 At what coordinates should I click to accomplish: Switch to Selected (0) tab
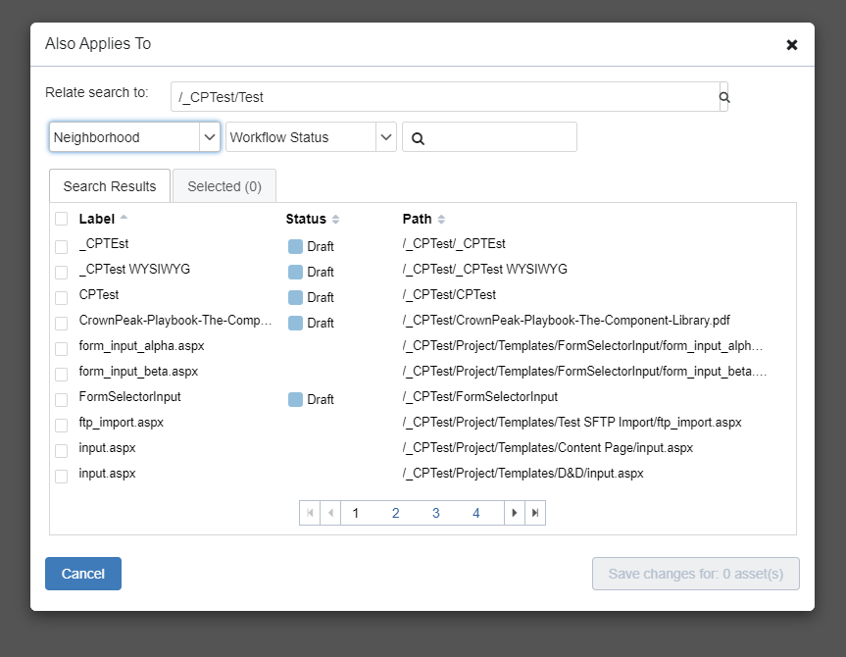pos(224,186)
